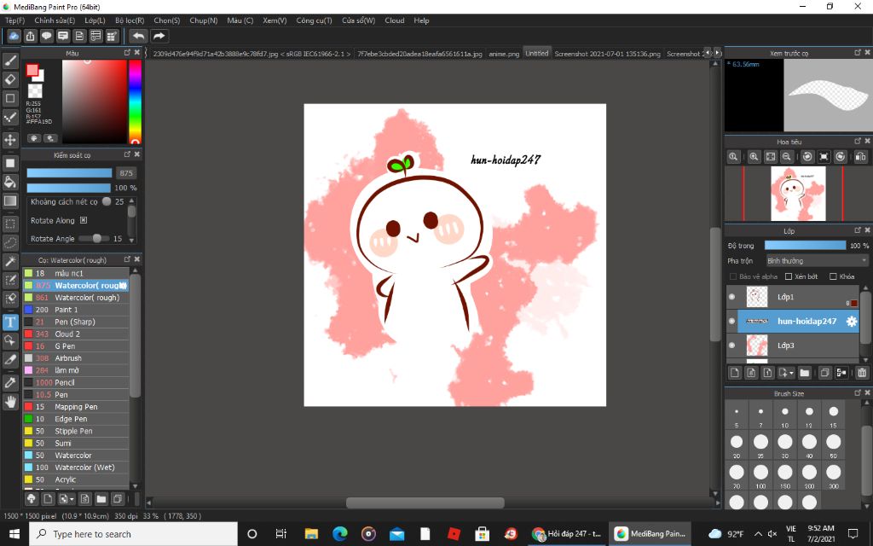
Task: Flip canvas view in navigator panel
Action: (x=860, y=157)
